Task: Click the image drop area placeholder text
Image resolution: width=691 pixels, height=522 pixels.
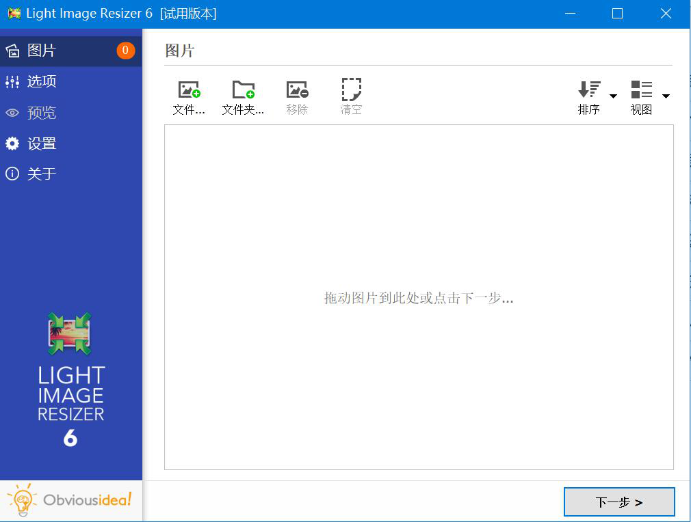Action: pyautogui.click(x=419, y=298)
